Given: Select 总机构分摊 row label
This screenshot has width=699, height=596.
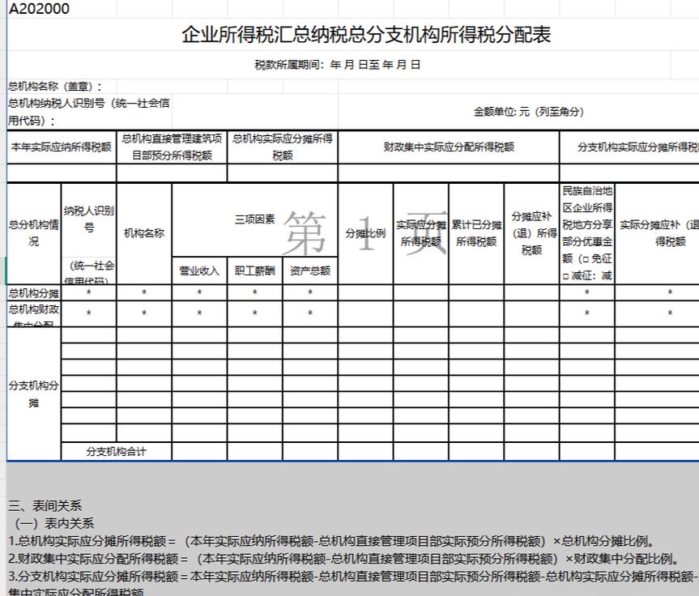Looking at the screenshot, I should (34, 293).
